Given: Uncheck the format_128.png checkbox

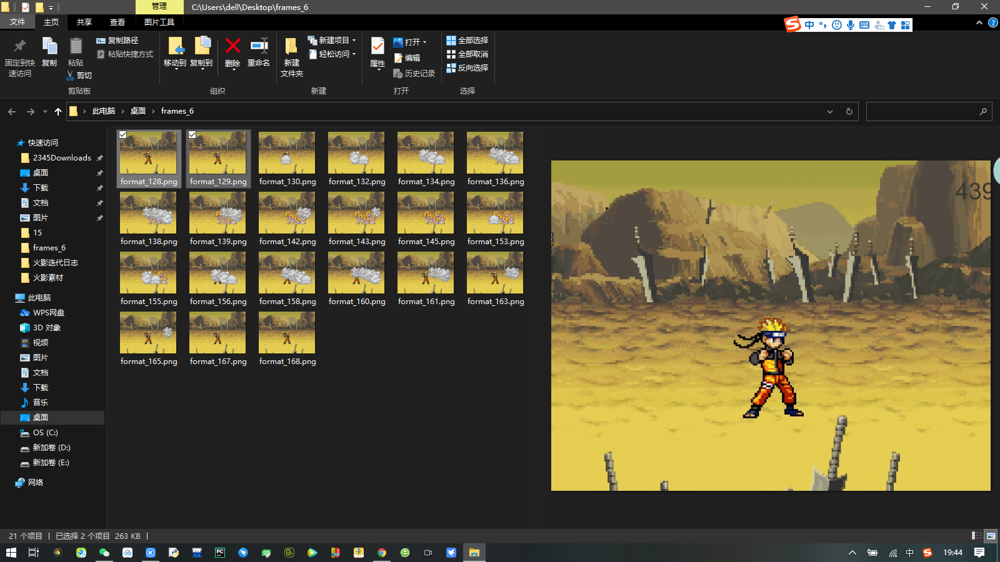Looking at the screenshot, I should [123, 134].
